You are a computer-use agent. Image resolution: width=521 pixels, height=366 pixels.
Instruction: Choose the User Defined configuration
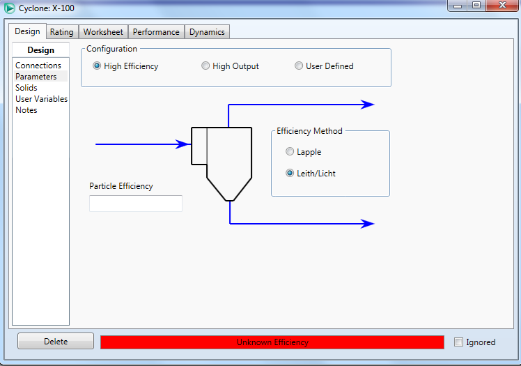pos(299,66)
